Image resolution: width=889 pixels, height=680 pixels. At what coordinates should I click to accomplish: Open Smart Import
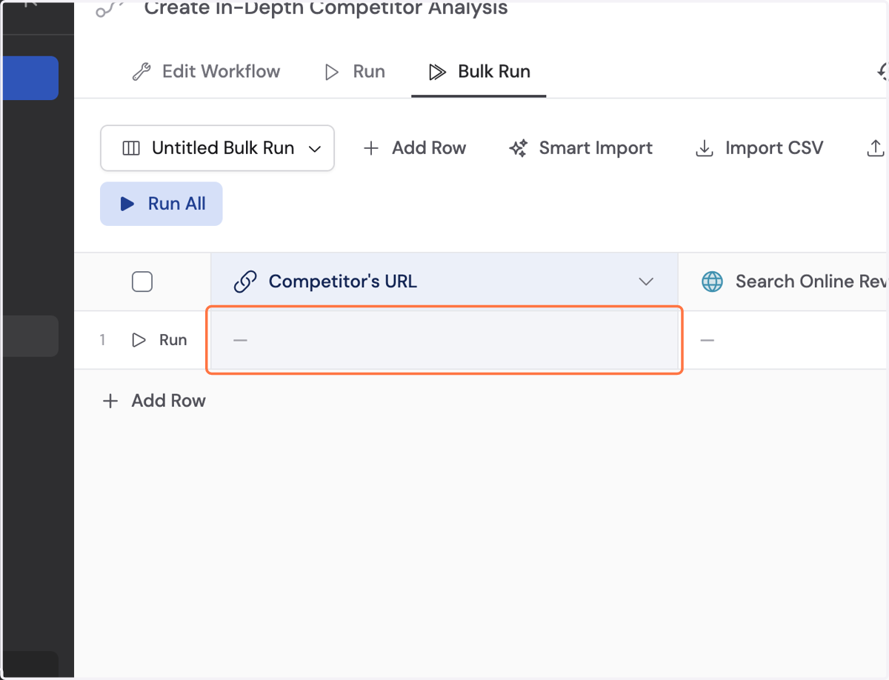[581, 148]
